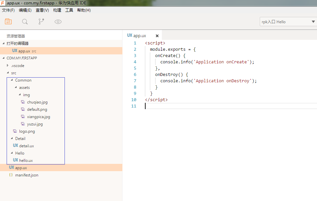
Task: Click the 资源管理器 panel title
Action: 16,36
